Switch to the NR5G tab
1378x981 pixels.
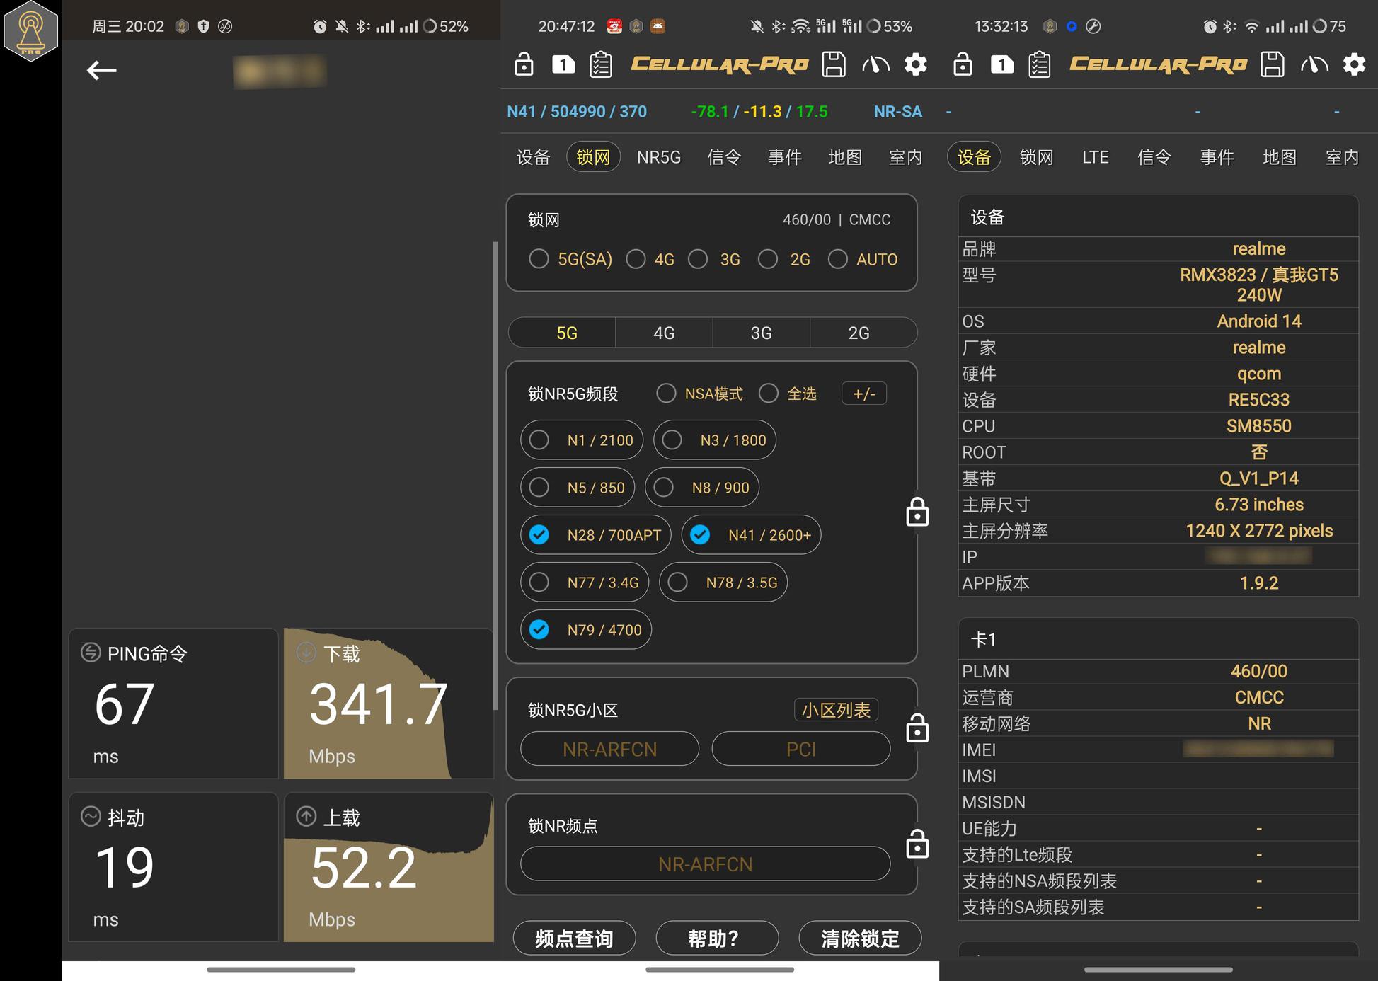[658, 157]
